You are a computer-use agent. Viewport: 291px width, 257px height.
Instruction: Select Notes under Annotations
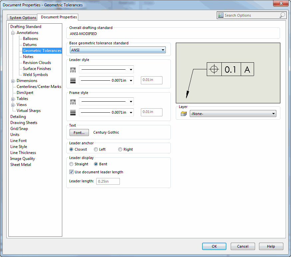point(28,56)
